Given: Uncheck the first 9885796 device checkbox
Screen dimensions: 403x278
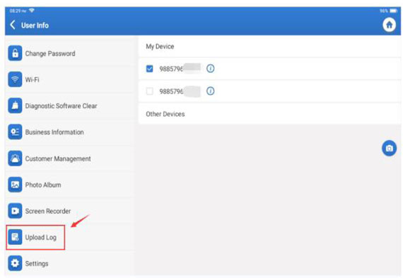Looking at the screenshot, I should click(149, 69).
